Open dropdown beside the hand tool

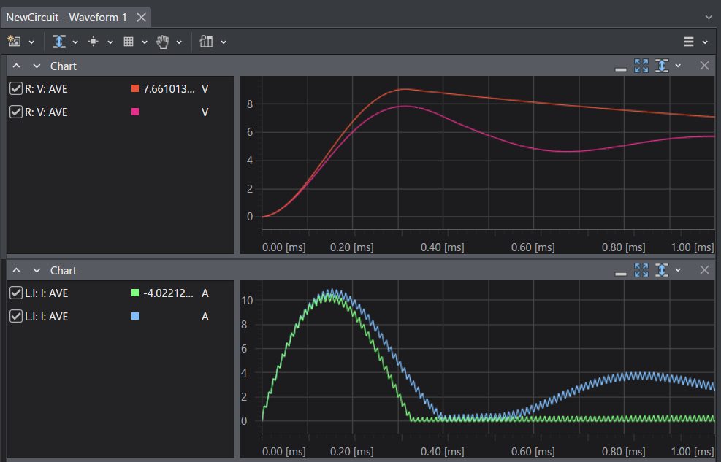point(179,42)
